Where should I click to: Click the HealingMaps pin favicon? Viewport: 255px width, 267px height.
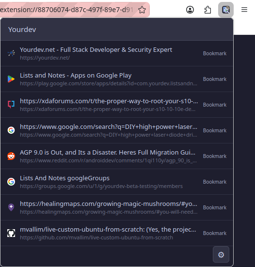pyautogui.click(x=11, y=207)
